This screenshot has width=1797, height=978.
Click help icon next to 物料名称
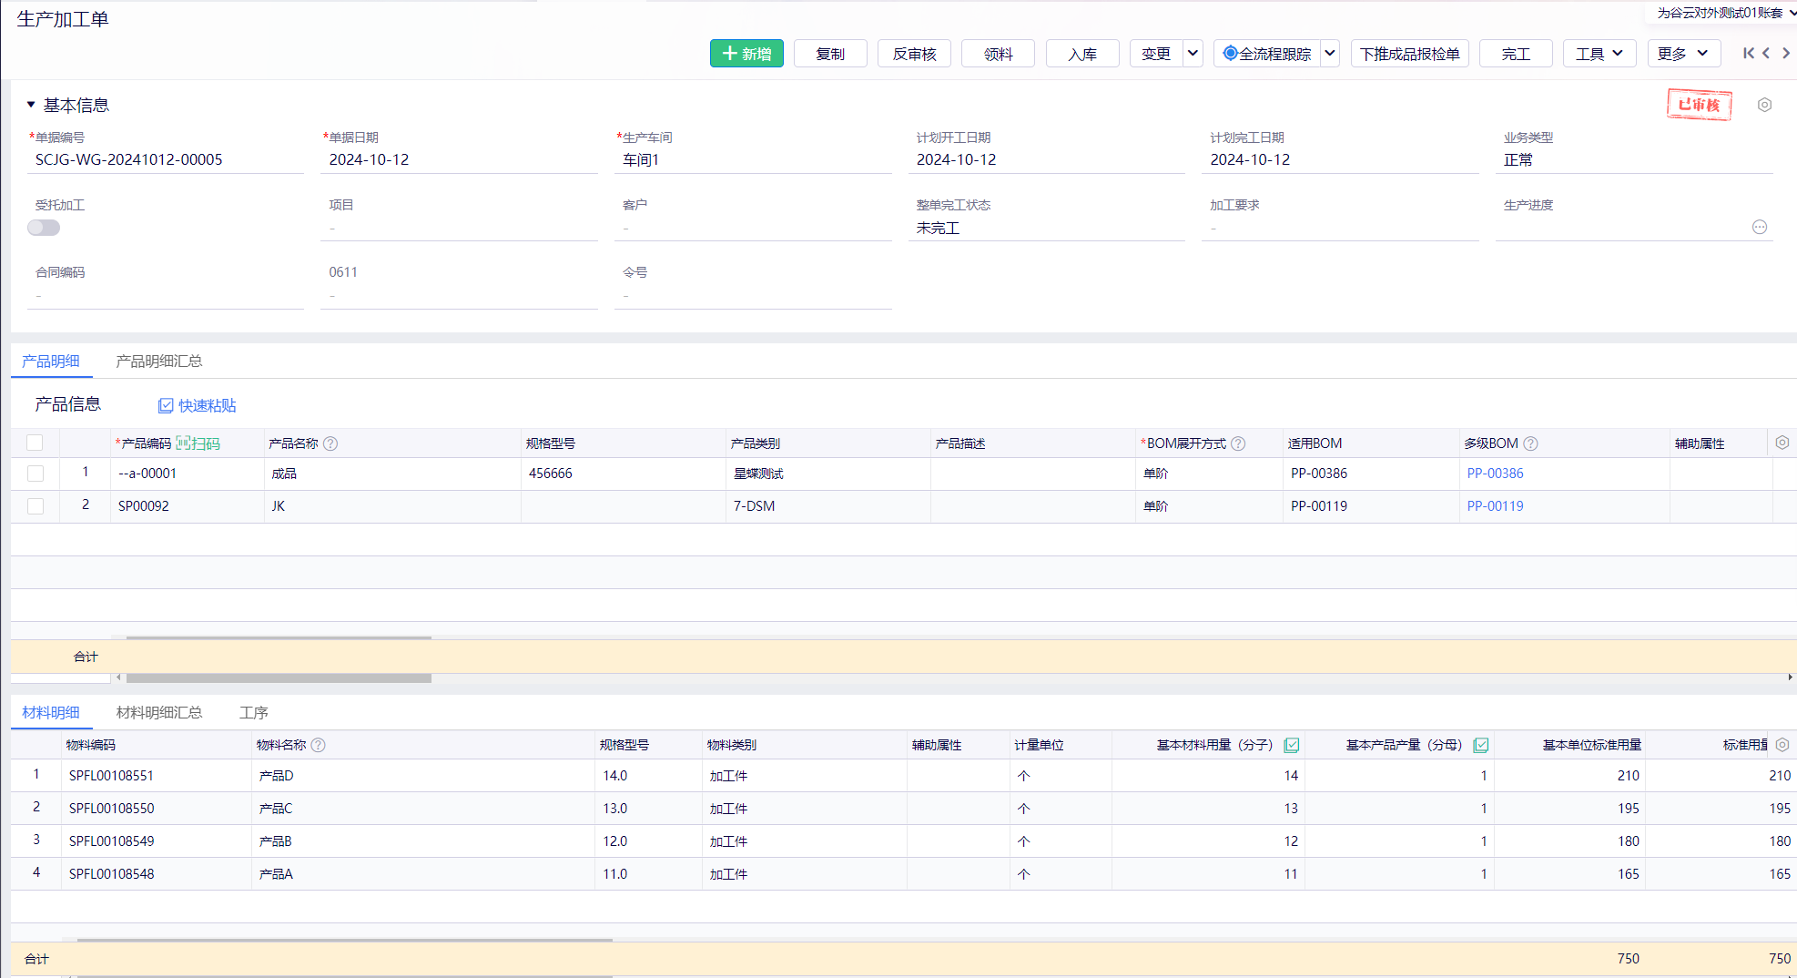(x=318, y=745)
